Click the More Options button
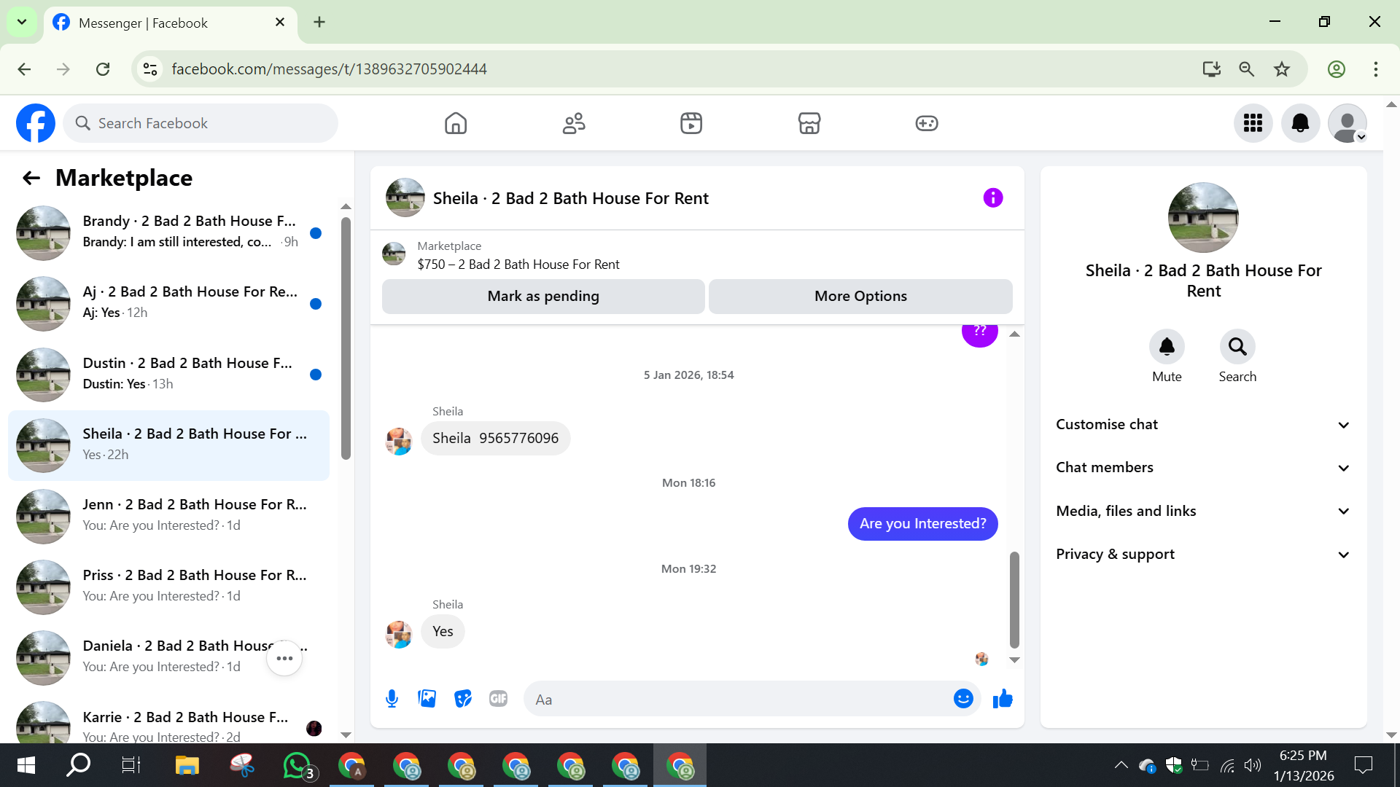Viewport: 1400px width, 787px height. 860,297
